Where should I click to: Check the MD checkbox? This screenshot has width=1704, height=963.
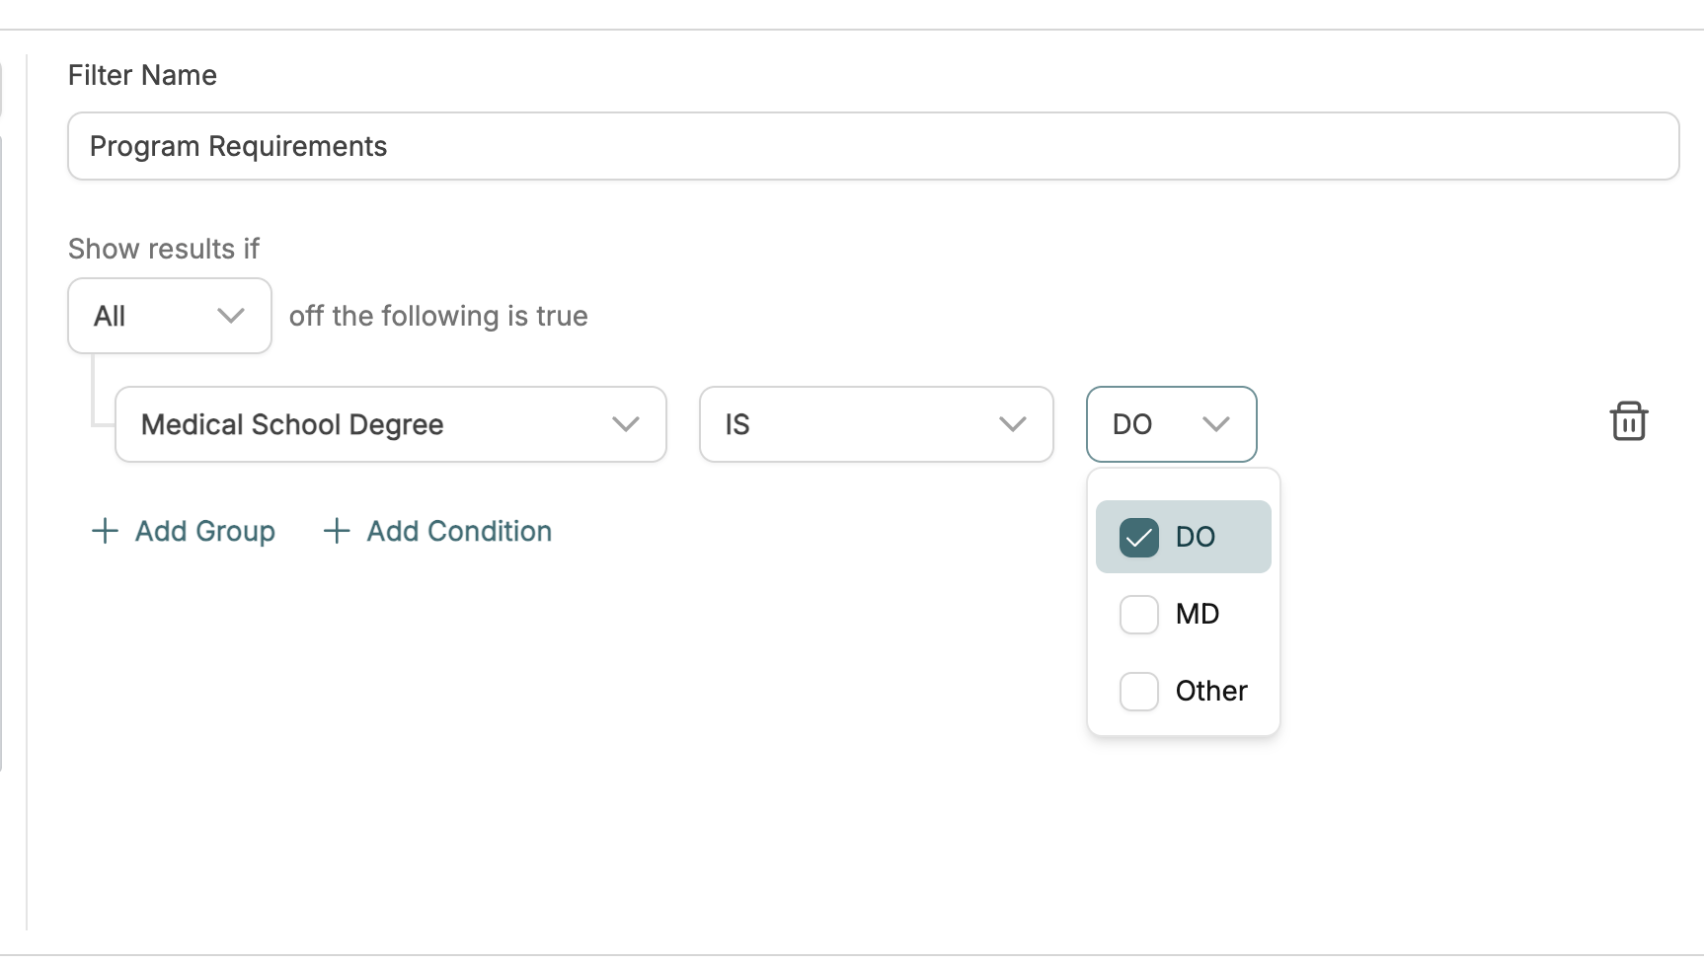click(x=1138, y=615)
